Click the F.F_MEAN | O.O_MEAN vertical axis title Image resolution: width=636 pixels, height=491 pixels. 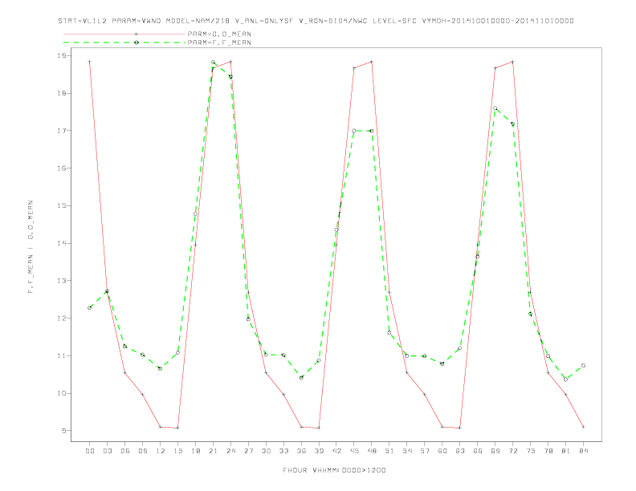point(31,247)
